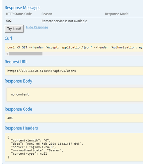Image resolution: width=143 pixels, height=166 pixels.
Task: Click the 'no content' response body text
Action: [20, 94]
